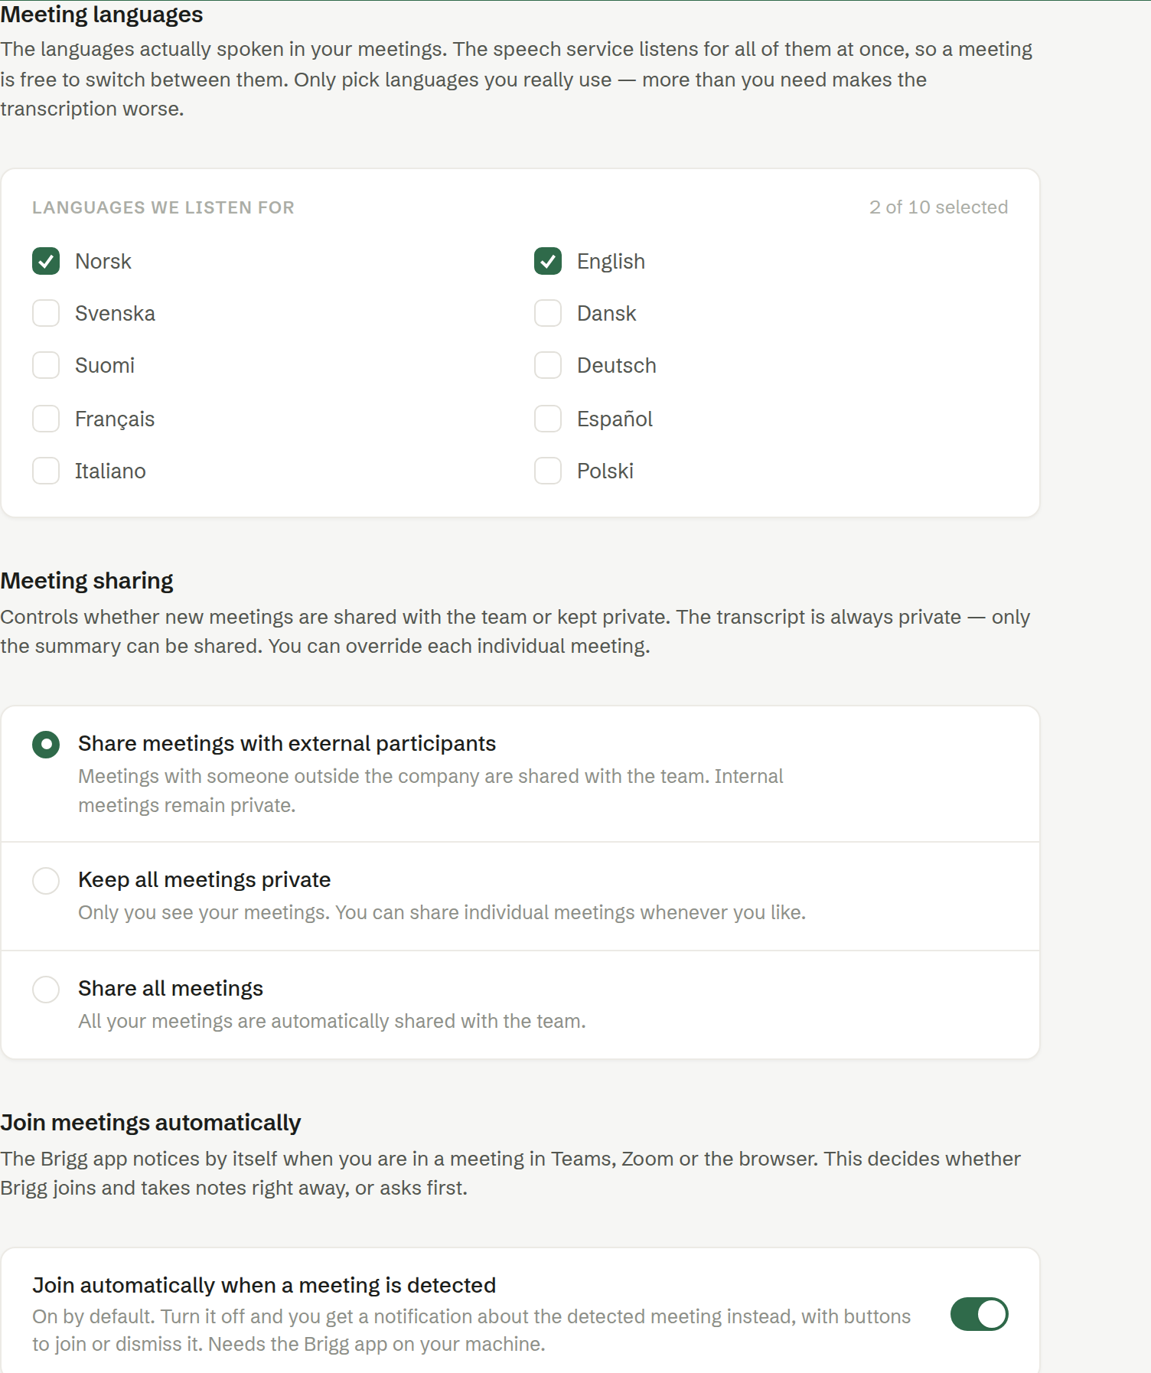Click the "Join meetings automatically" heading
The height and width of the screenshot is (1373, 1151).
pyautogui.click(x=151, y=1123)
